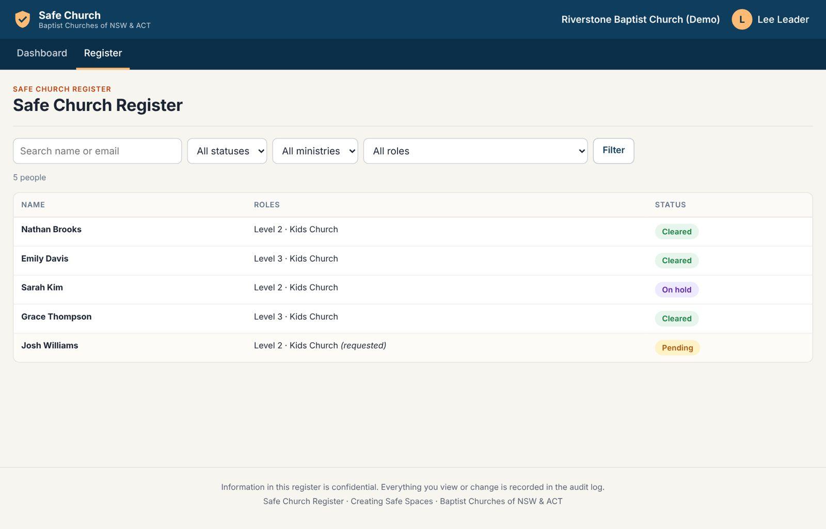The width and height of the screenshot is (826, 529).
Task: Click the Lee Leader user name
Action: click(783, 20)
